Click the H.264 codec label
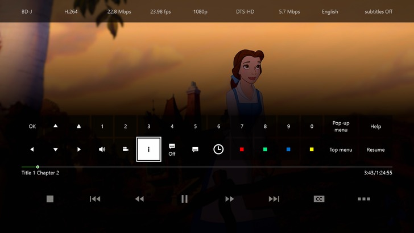The image size is (414, 233). coord(71,11)
